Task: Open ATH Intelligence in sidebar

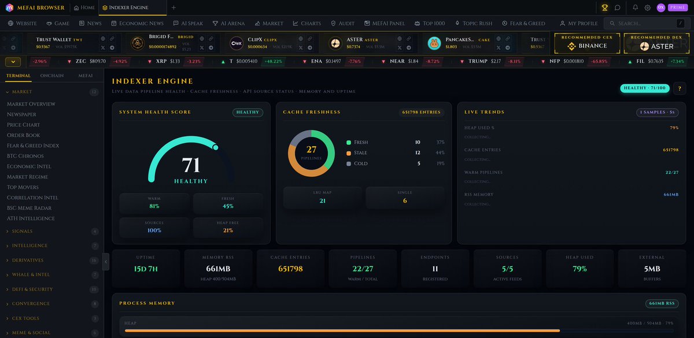Action: click(x=31, y=218)
